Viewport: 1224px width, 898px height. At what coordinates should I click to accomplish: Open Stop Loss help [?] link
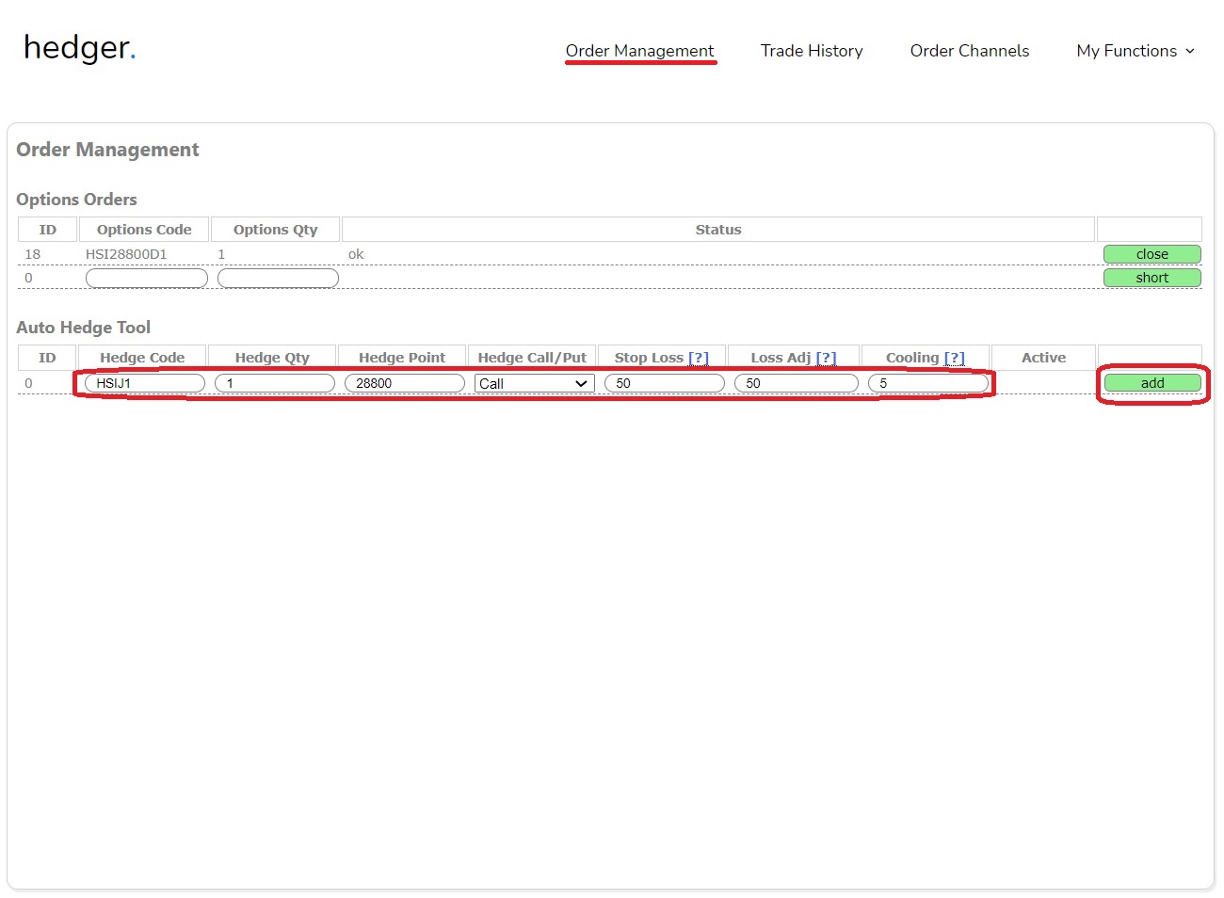[x=698, y=358]
